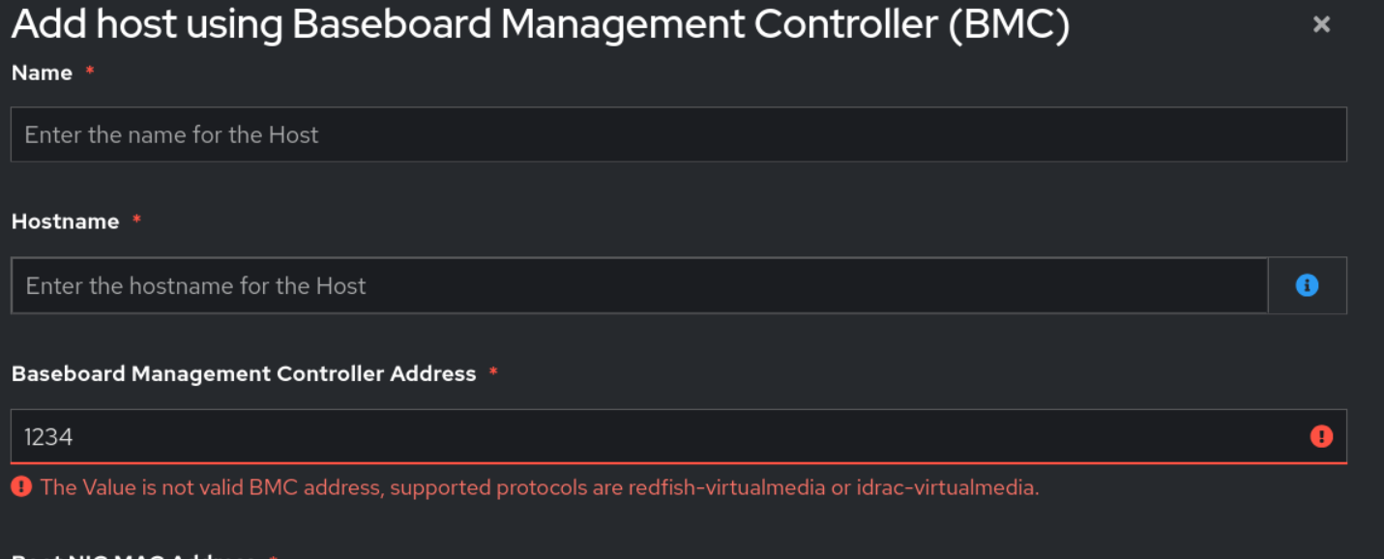The image size is (1384, 559).
Task: Click into the BMC address field containing 1234
Action: click(x=658, y=436)
